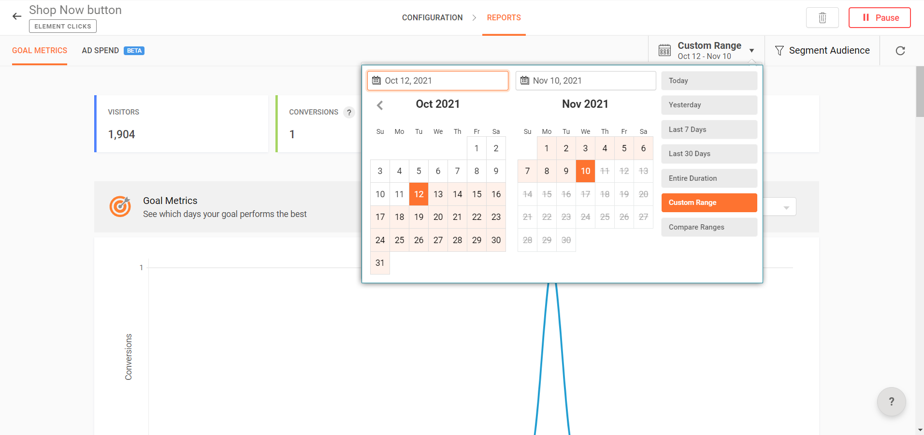Open the CONFIGURATION section
The height and width of the screenshot is (435, 924).
(x=432, y=17)
